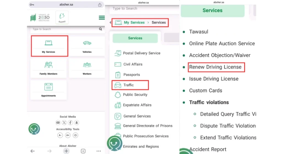Open Renew Driving License
The height and width of the screenshot is (154, 282).
click(216, 67)
